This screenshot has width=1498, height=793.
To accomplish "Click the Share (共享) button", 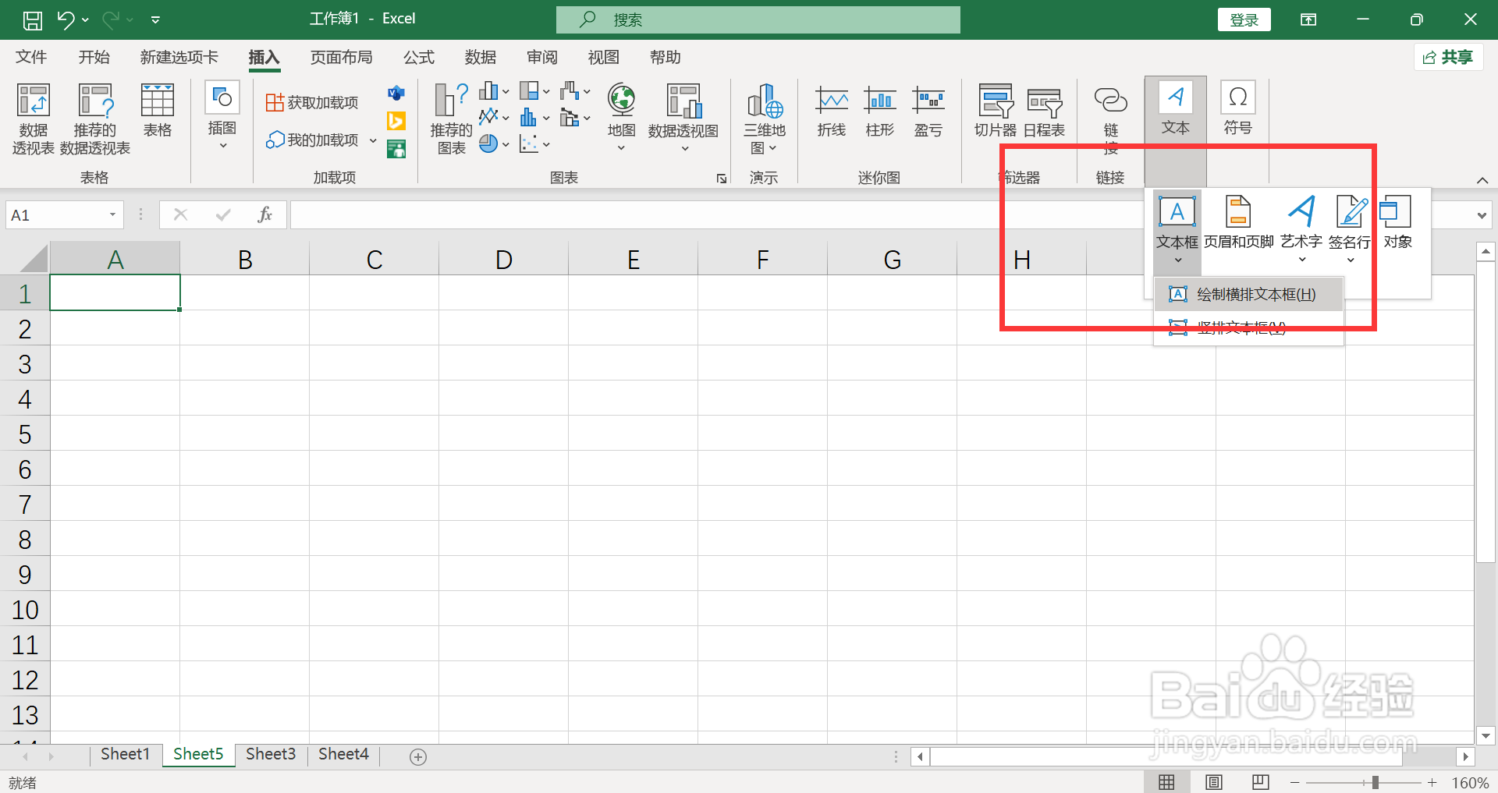I will (x=1448, y=57).
